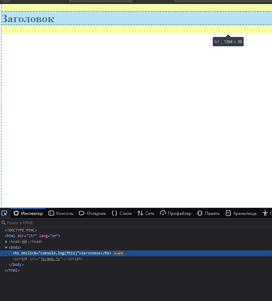Click the magnifier icon in HTML search
The image size is (272, 301).
4,223
